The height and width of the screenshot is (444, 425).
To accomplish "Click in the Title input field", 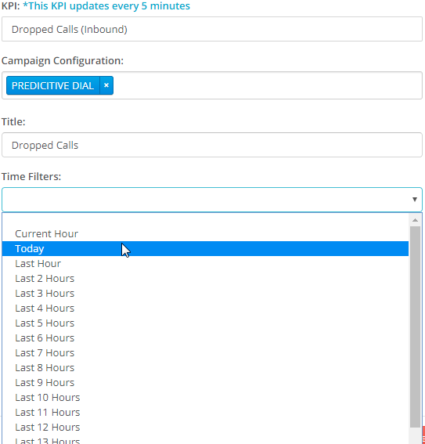I will point(212,145).
